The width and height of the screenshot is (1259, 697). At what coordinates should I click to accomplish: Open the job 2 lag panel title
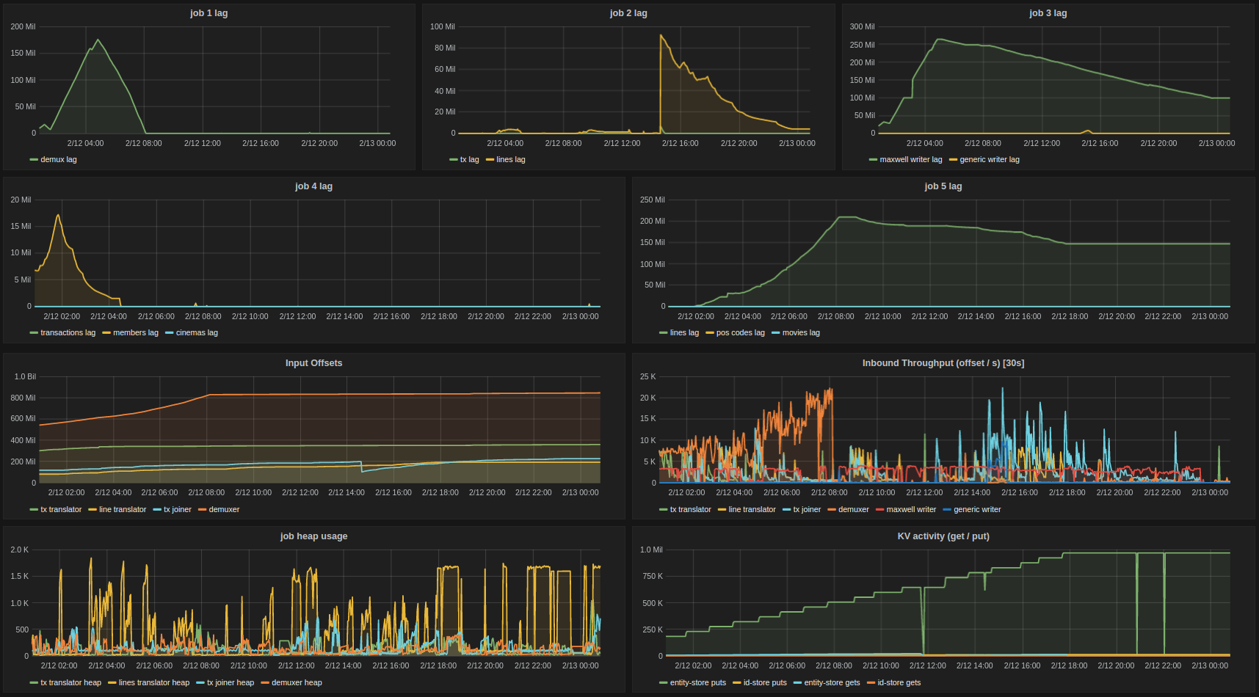[x=628, y=13]
